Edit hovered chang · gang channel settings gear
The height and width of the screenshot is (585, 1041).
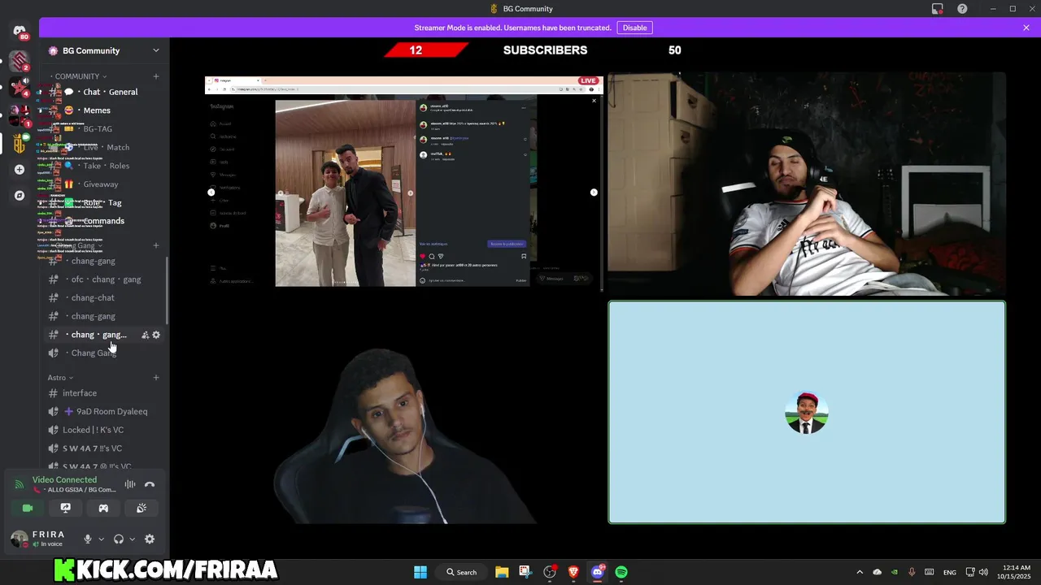coord(156,335)
